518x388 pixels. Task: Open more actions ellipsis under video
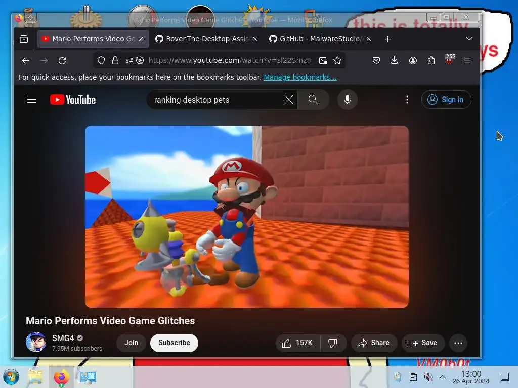pyautogui.click(x=458, y=343)
